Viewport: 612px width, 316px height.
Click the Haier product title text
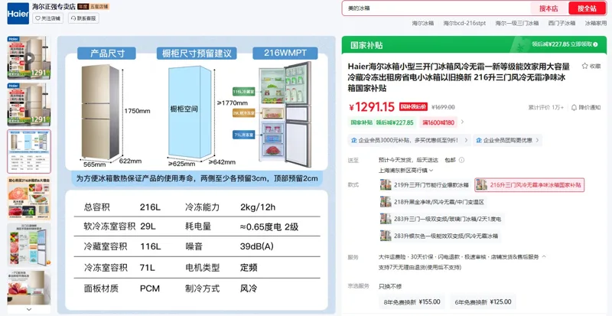click(457, 77)
